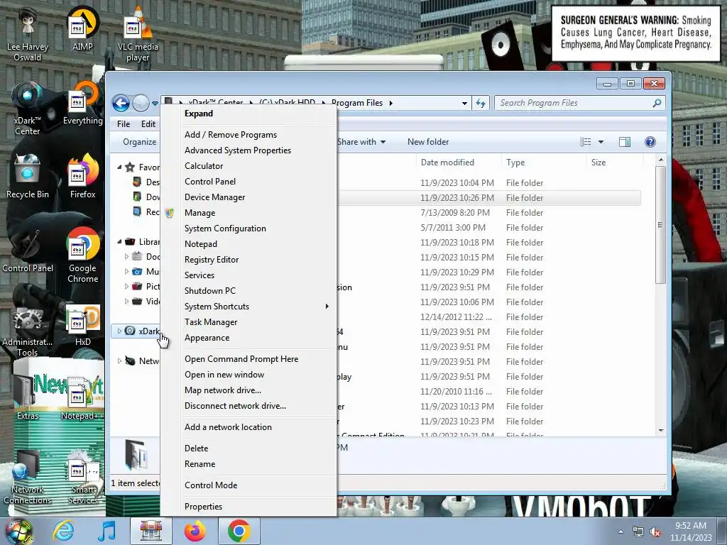Click the search magnifier icon
This screenshot has width=727, height=545.
point(657,103)
